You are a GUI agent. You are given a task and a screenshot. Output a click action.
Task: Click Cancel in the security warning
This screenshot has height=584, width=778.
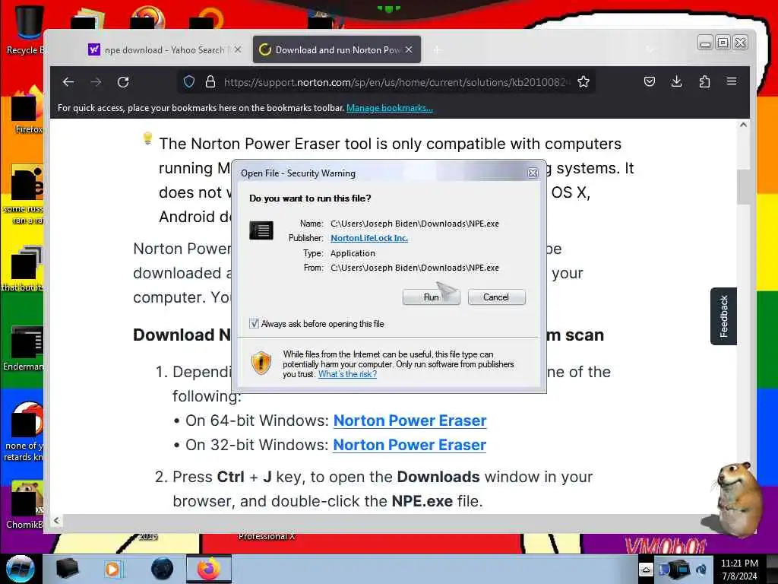[x=496, y=297]
